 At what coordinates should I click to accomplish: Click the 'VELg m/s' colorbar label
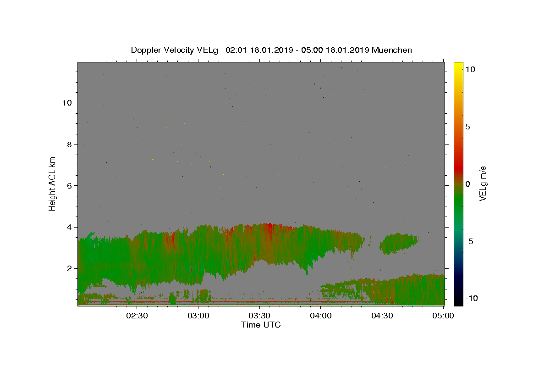(x=483, y=183)
